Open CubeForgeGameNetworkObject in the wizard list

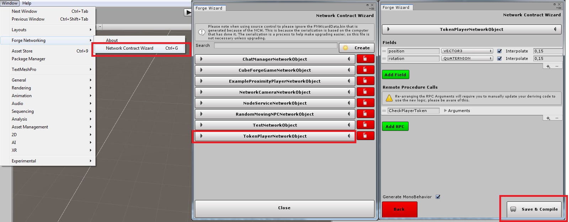(275, 70)
